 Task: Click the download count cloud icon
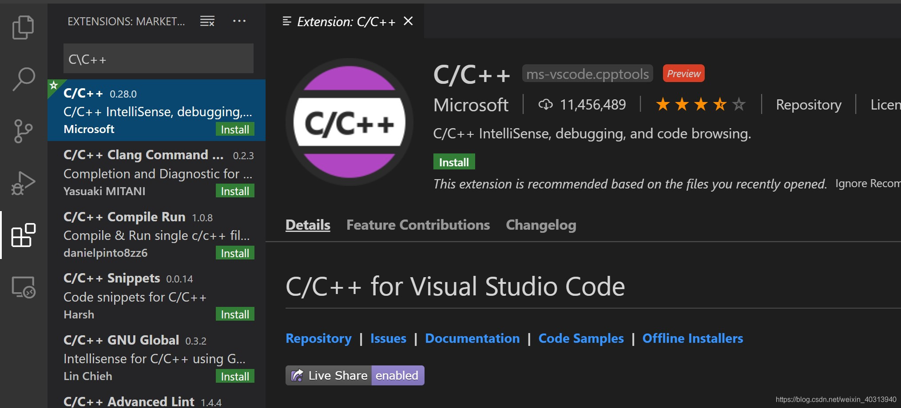click(545, 105)
